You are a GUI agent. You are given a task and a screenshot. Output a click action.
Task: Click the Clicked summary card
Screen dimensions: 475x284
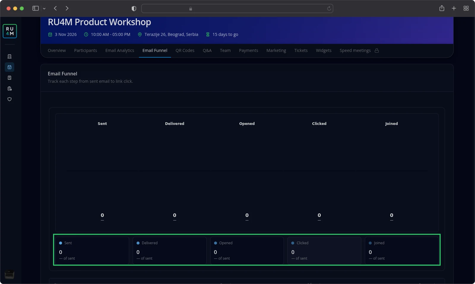(x=324, y=250)
